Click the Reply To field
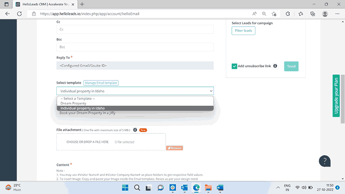The height and width of the screenshot is (194, 345). 135,65
